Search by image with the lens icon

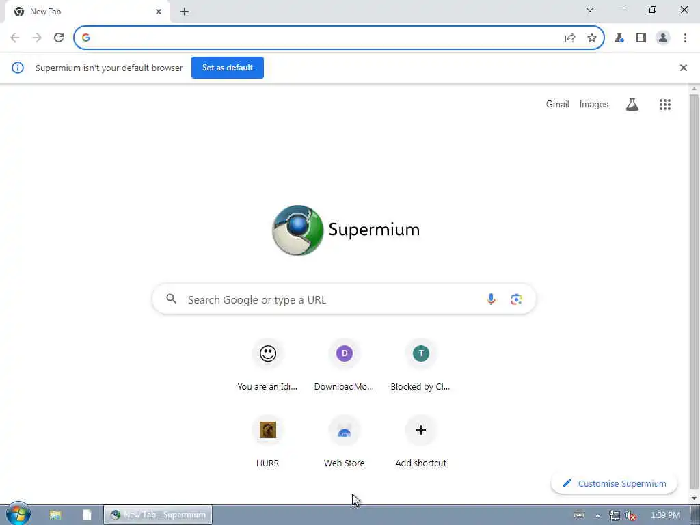point(517,299)
